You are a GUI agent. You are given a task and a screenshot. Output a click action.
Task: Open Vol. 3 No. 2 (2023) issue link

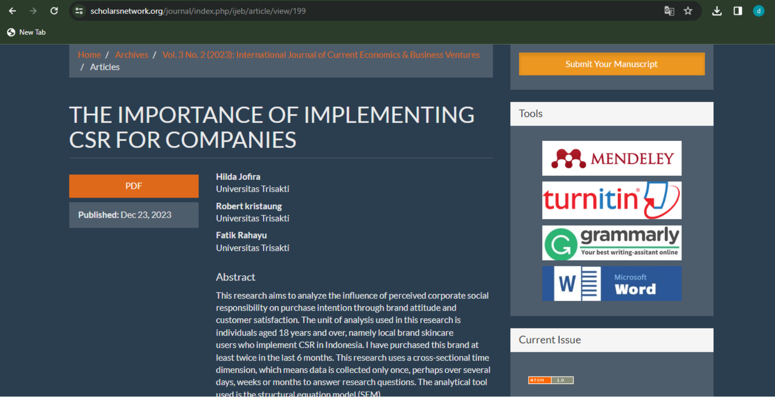point(321,55)
